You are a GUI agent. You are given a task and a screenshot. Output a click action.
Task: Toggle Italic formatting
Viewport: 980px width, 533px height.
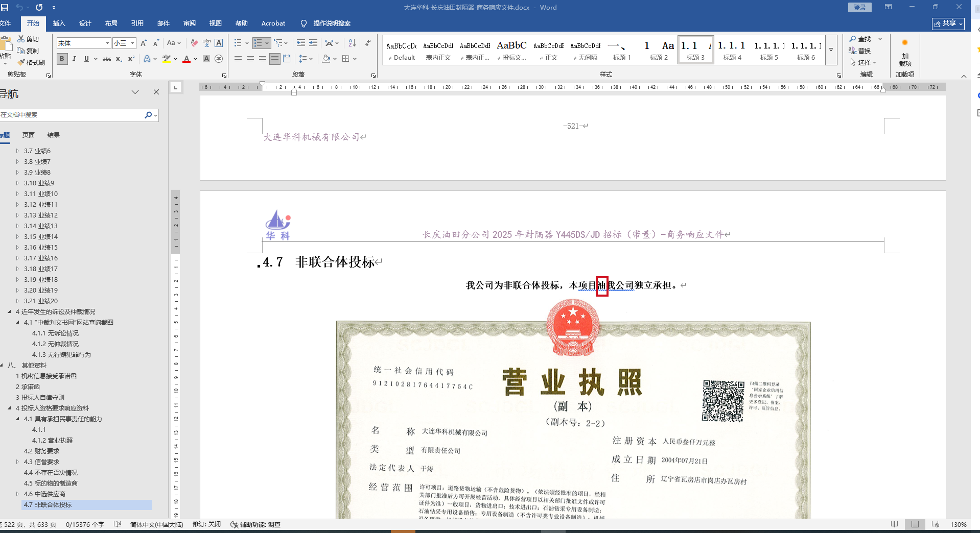[74, 59]
